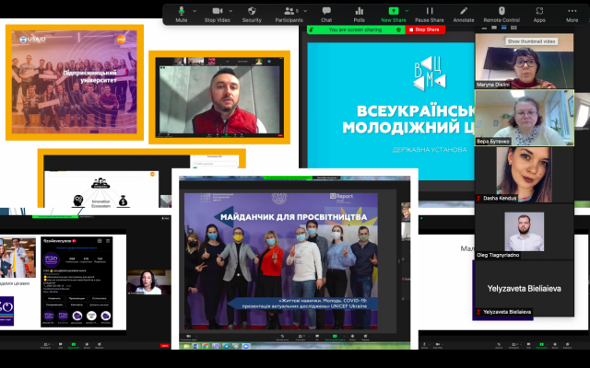The image size is (590, 368).
Task: Open the Participants panel
Action: [289, 15]
